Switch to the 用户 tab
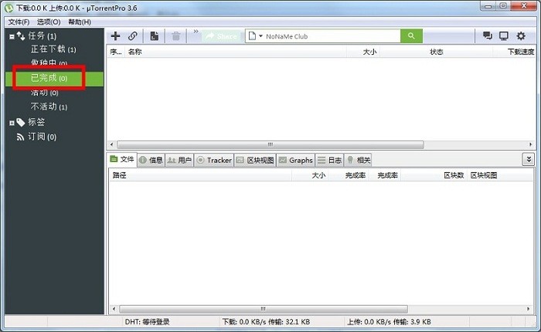 coord(179,160)
